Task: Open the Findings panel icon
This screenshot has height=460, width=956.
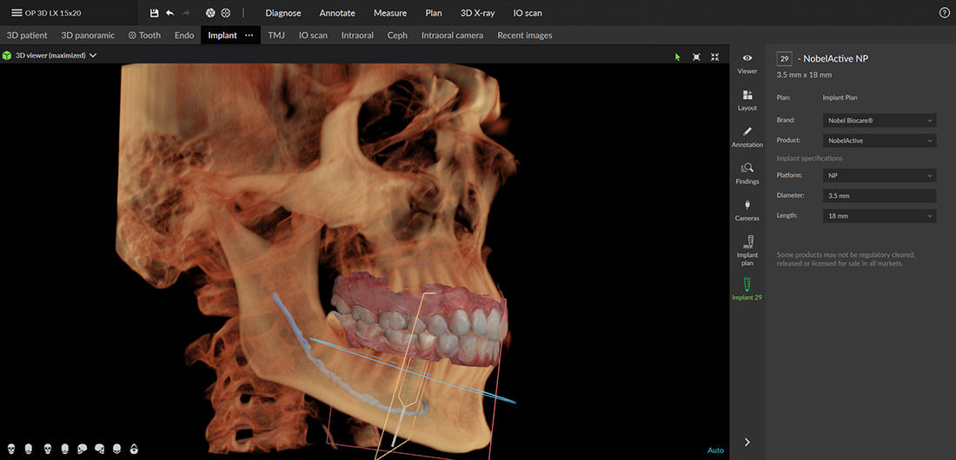Action: (747, 173)
